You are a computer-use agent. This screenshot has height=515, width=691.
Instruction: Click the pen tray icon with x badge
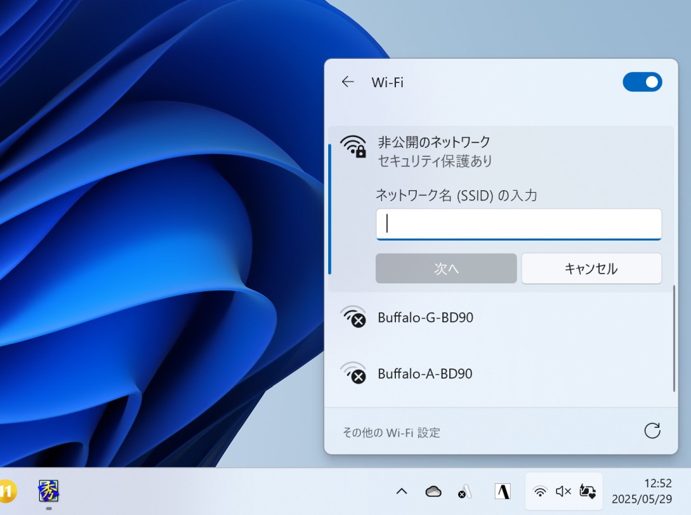pos(465,491)
